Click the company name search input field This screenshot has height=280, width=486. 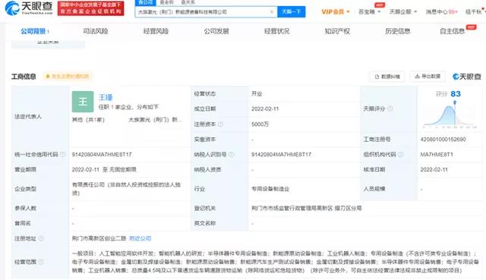(203, 12)
